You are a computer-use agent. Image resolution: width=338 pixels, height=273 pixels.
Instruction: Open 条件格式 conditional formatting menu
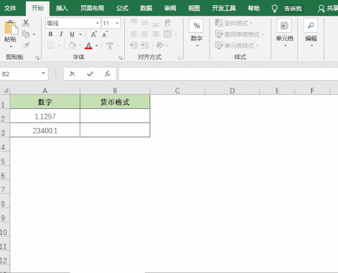(x=234, y=23)
